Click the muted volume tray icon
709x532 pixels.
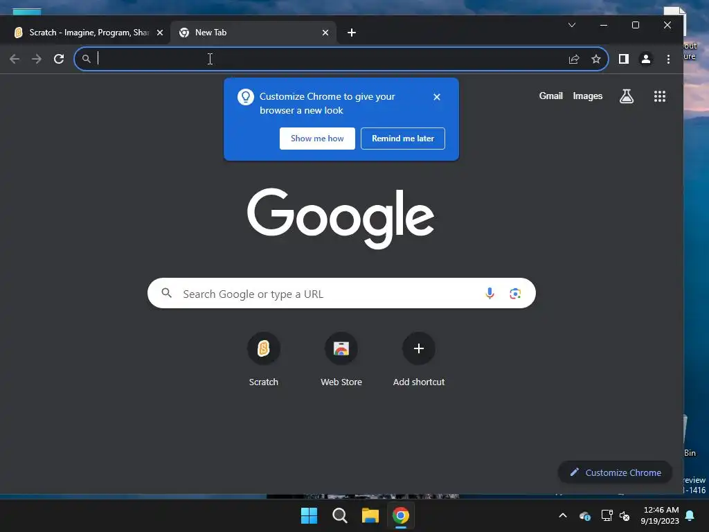pos(625,515)
